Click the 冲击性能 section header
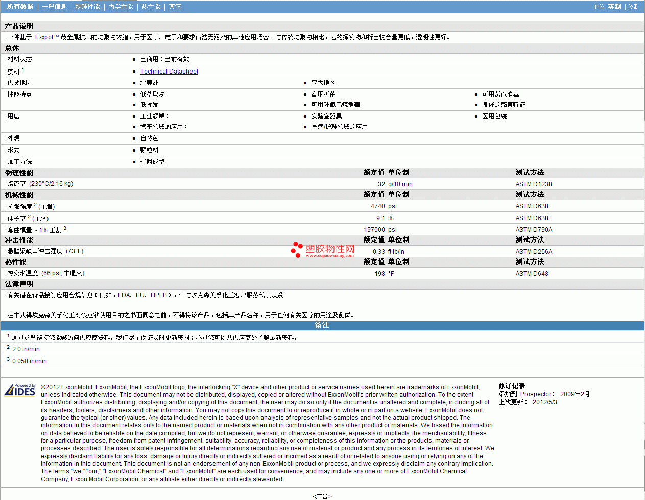645x500 pixels. tap(19, 240)
